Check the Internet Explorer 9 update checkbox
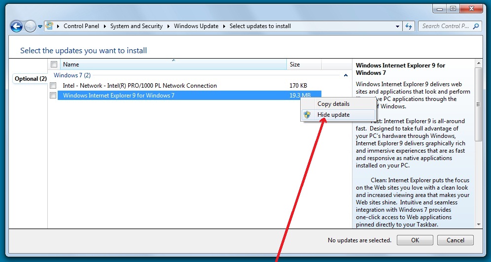 53,95
